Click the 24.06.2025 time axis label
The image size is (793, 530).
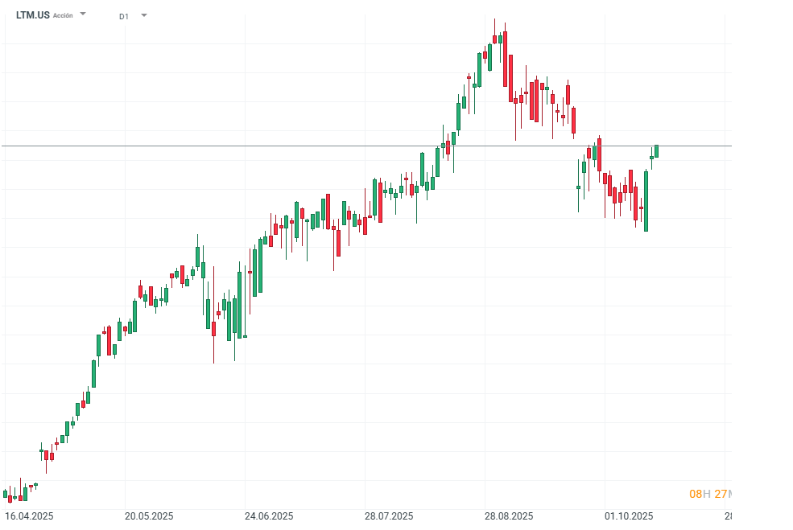pos(269,516)
